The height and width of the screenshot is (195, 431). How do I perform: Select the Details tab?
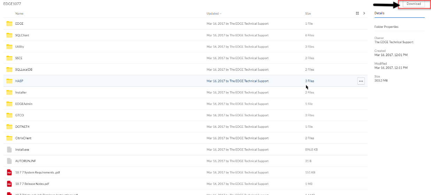[379, 13]
